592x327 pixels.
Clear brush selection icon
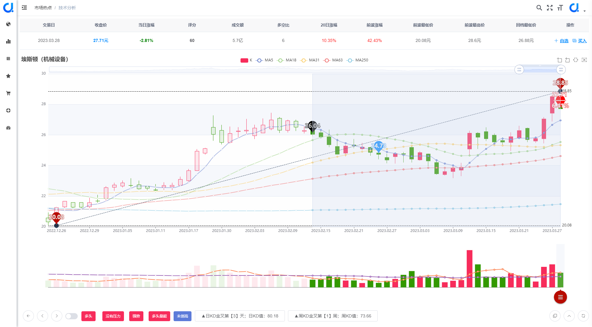coord(584,60)
